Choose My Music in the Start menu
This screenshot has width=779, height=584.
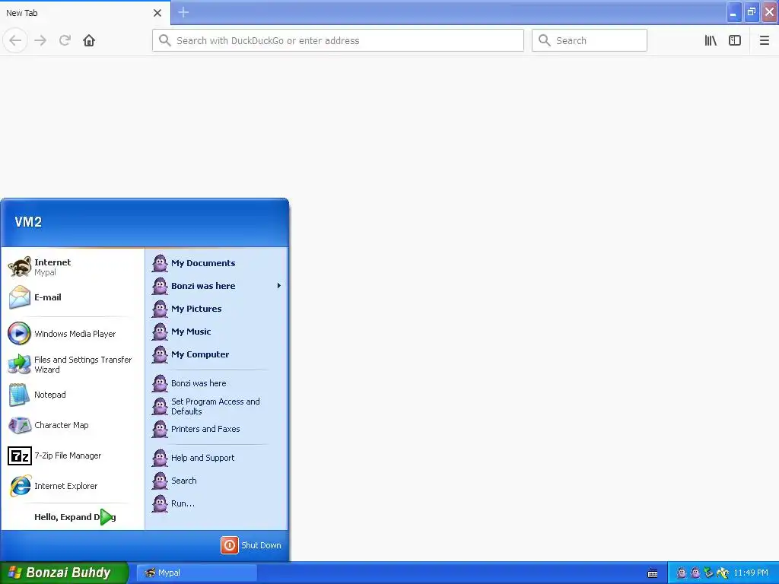pyautogui.click(x=217, y=332)
